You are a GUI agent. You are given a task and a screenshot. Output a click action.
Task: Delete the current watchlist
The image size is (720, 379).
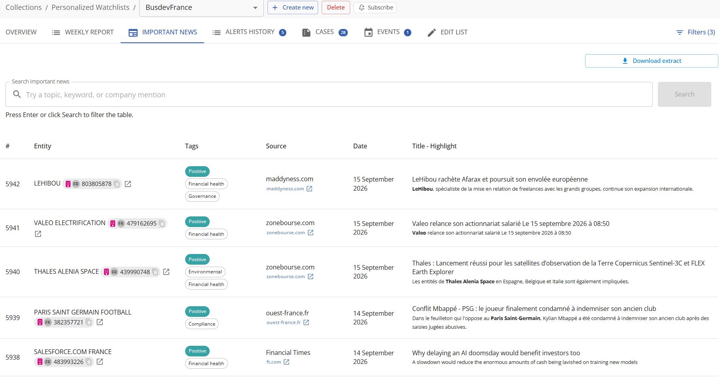(336, 8)
